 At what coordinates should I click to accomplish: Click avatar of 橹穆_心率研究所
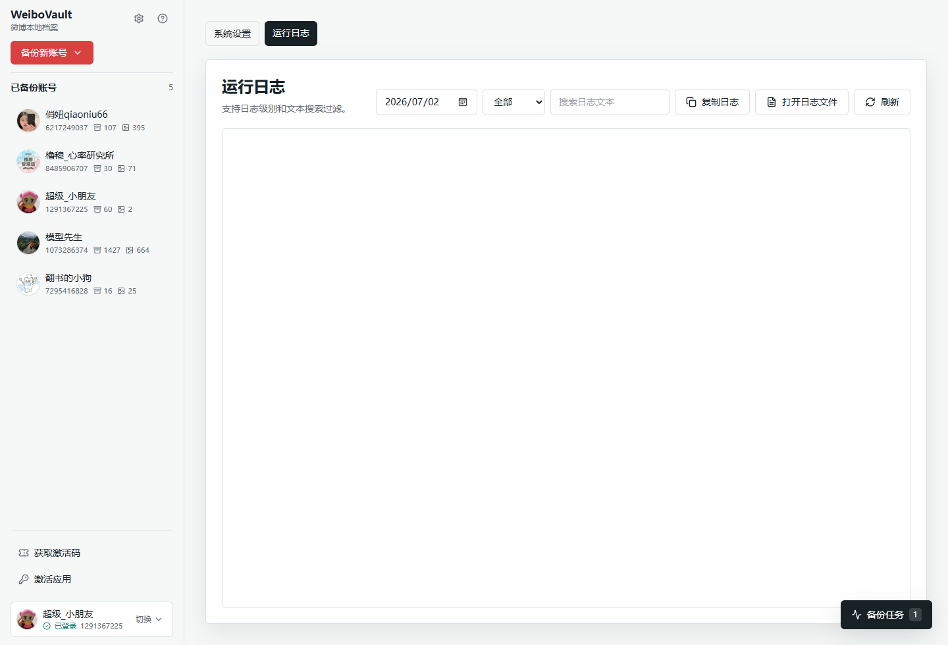(28, 161)
